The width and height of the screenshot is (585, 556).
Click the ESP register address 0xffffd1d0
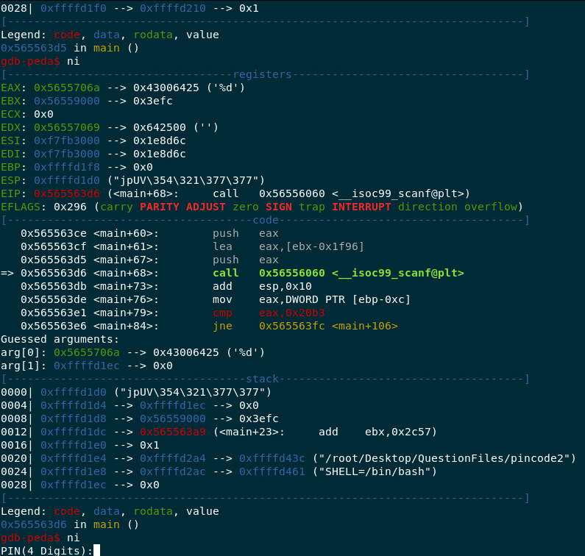[67, 180]
